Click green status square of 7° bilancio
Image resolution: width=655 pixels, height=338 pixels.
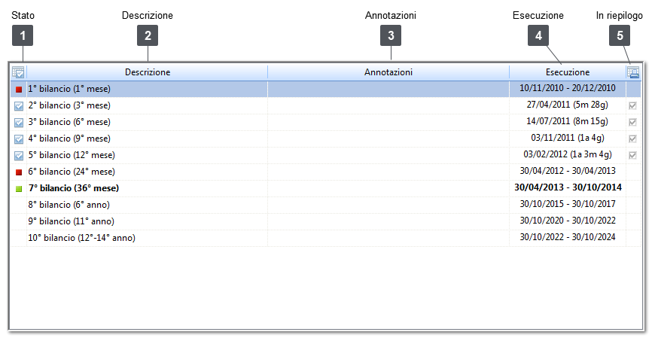point(19,189)
